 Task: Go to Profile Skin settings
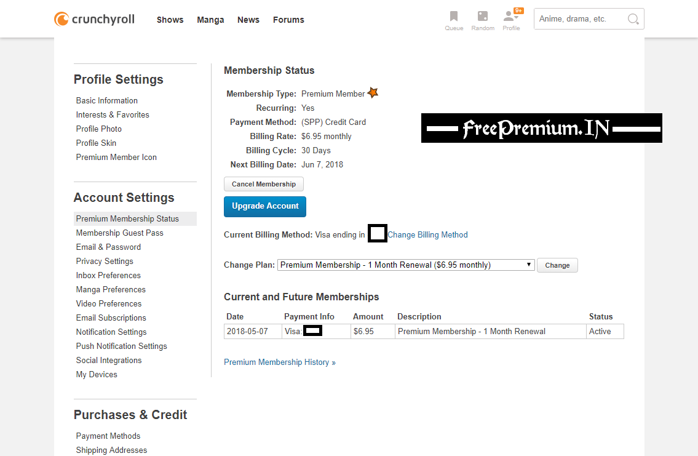pyautogui.click(x=96, y=143)
